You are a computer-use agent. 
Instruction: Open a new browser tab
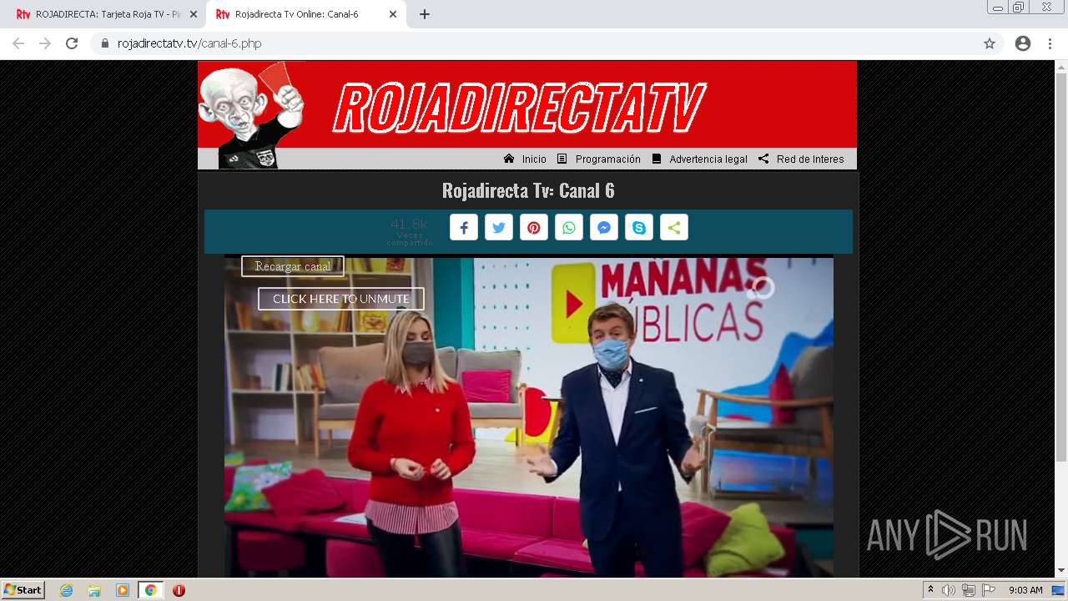[x=425, y=14]
